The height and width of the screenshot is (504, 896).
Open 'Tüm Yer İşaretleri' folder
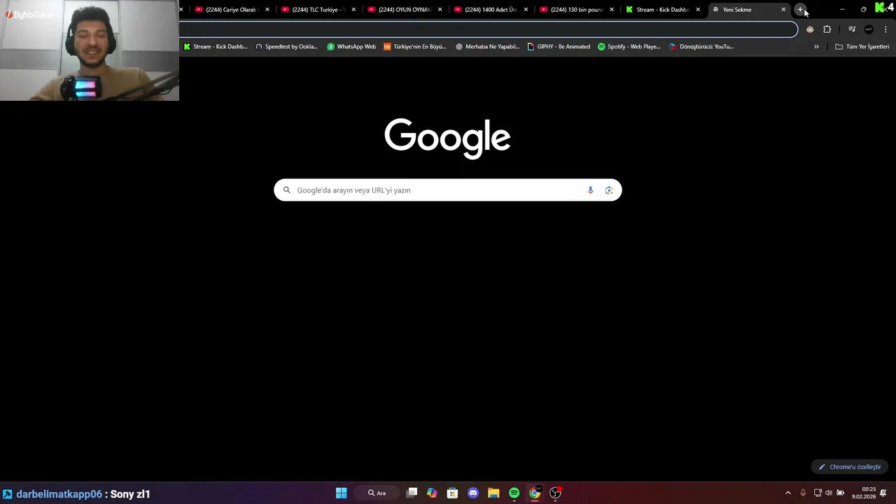[x=862, y=47]
